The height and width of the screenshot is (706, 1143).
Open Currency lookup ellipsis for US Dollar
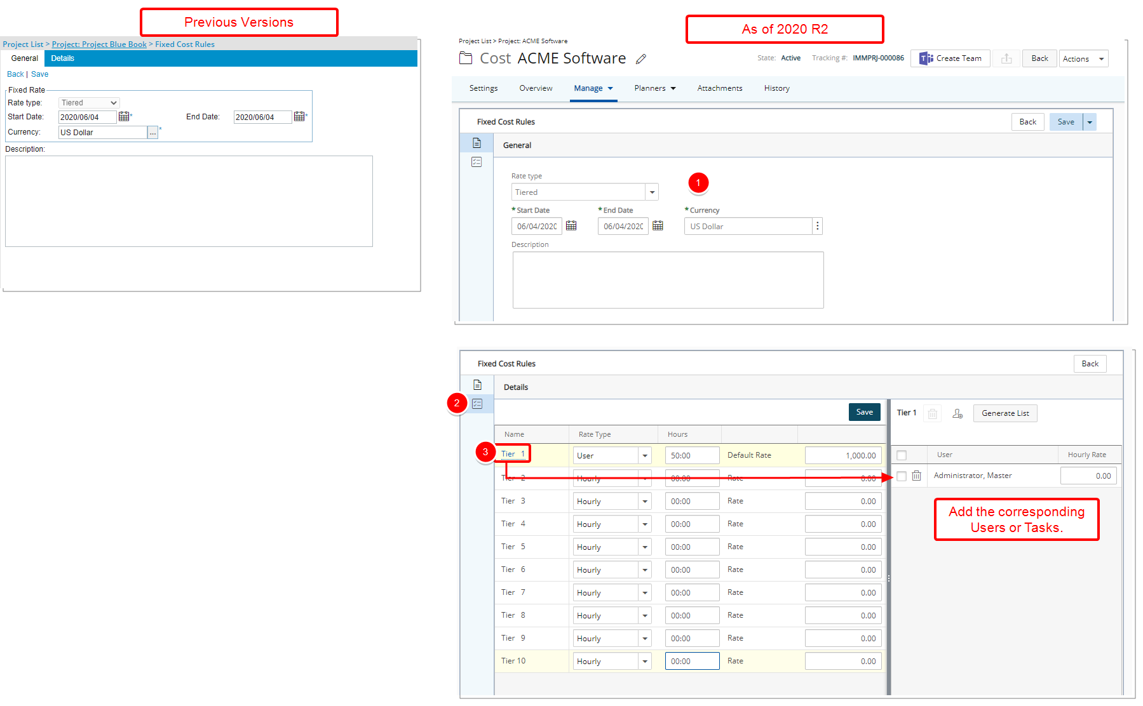[x=818, y=226]
